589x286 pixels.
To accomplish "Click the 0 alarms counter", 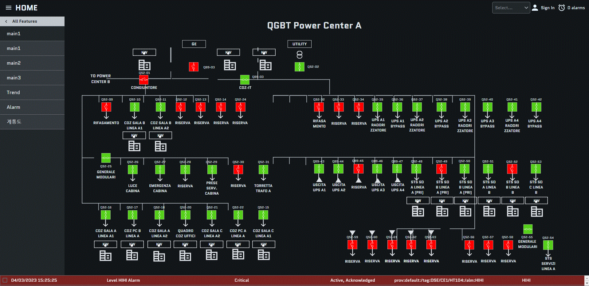I will tap(576, 8).
